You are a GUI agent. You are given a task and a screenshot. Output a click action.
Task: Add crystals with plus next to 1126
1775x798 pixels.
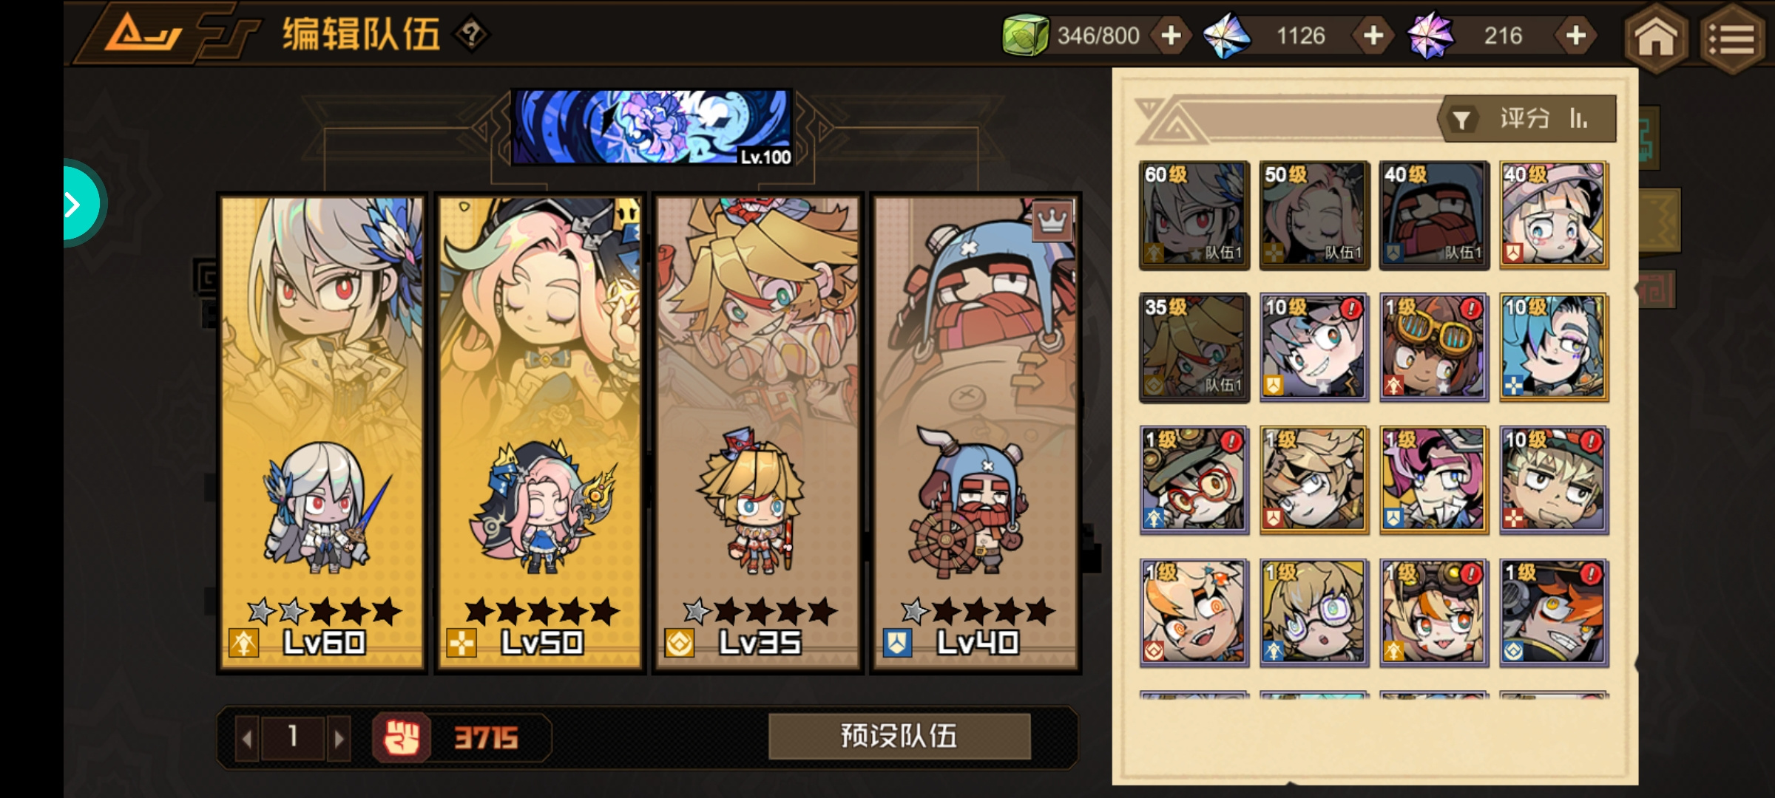[1373, 35]
